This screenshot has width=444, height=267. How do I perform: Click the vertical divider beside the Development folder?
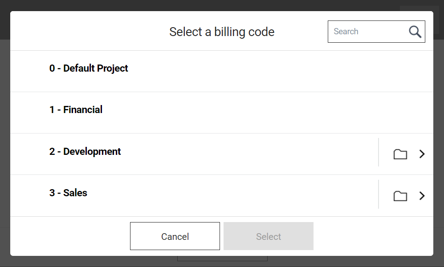click(379, 152)
